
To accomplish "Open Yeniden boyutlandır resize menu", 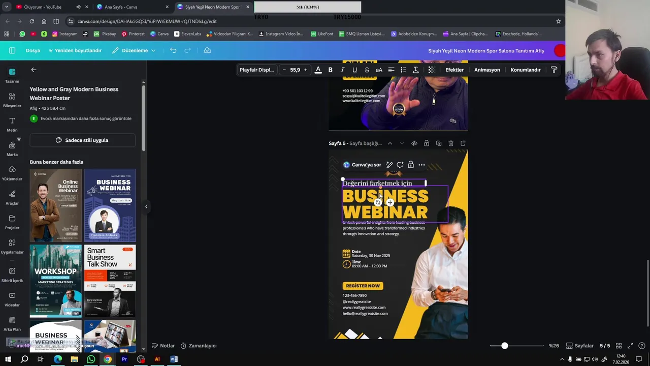I will click(x=75, y=50).
